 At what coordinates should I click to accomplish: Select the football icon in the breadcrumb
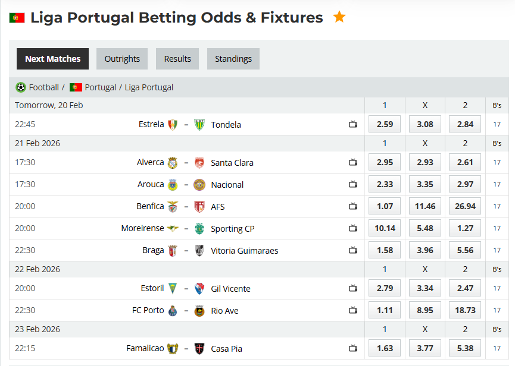tap(21, 87)
